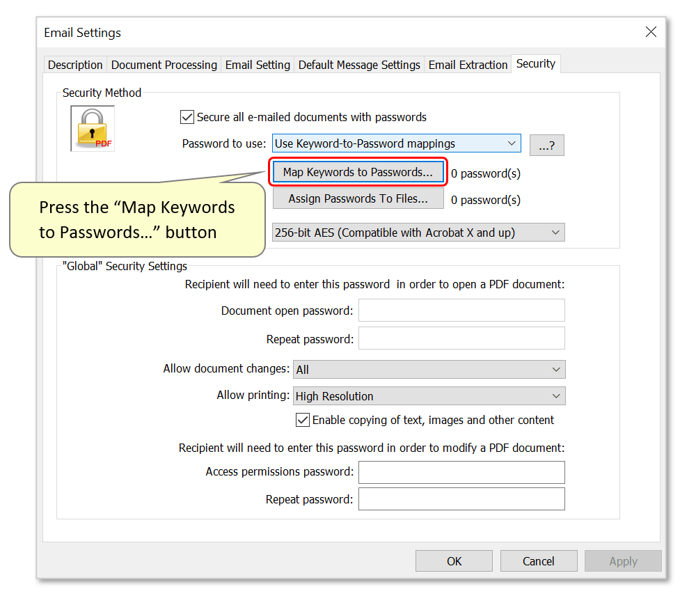Open the Document Processing tab
This screenshot has width=696, height=596.
pyautogui.click(x=164, y=64)
